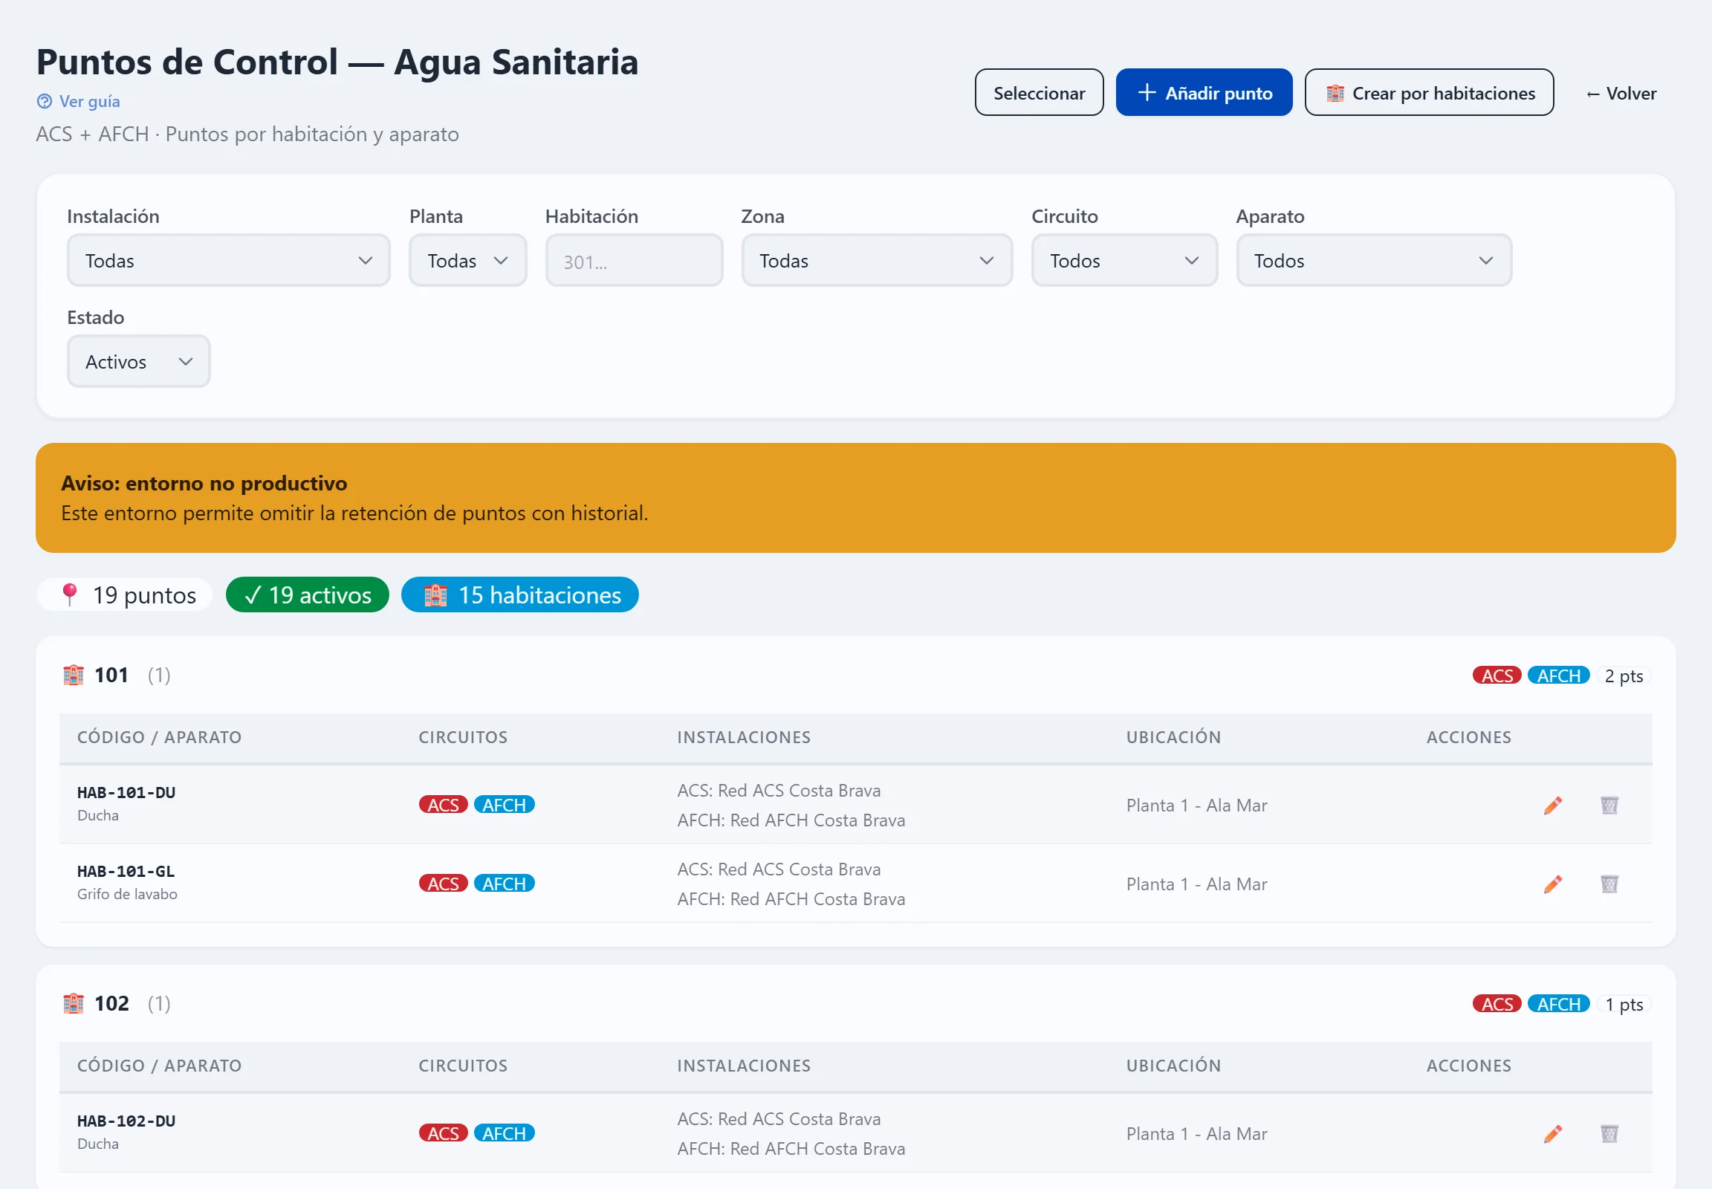Viewport: 1712px width, 1189px height.
Task: Click the 19 puntos counter chip
Action: pos(124,595)
